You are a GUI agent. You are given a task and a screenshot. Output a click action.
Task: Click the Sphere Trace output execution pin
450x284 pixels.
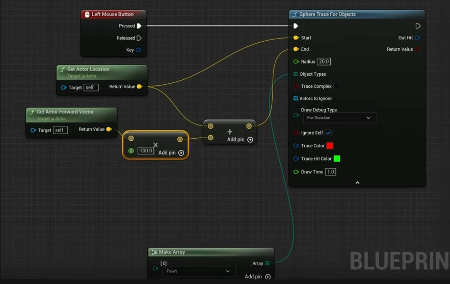(x=418, y=26)
